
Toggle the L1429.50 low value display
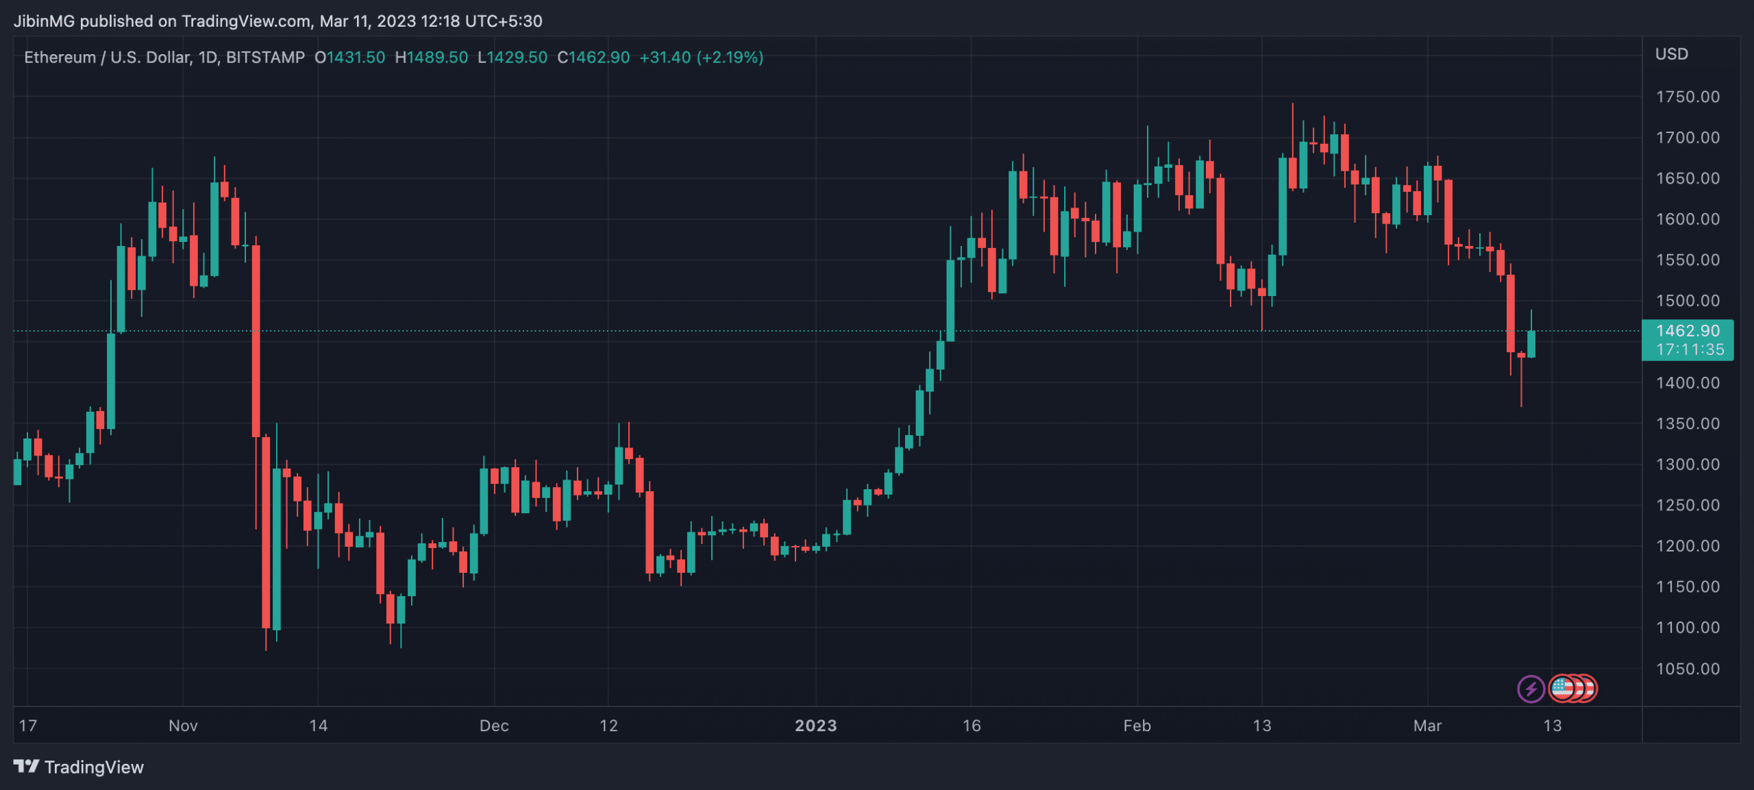pyautogui.click(x=512, y=58)
